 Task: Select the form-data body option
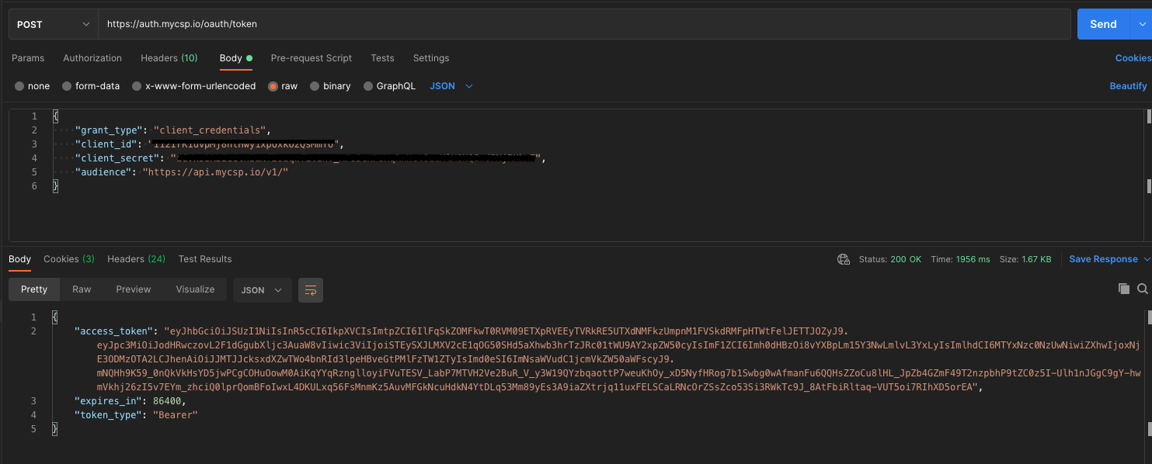tap(91, 85)
